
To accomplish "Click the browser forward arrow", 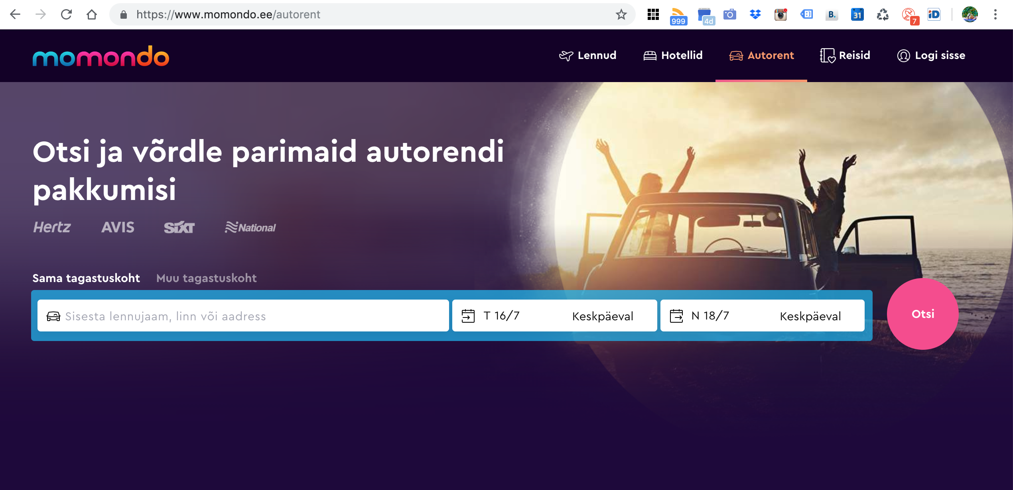I will tap(41, 15).
